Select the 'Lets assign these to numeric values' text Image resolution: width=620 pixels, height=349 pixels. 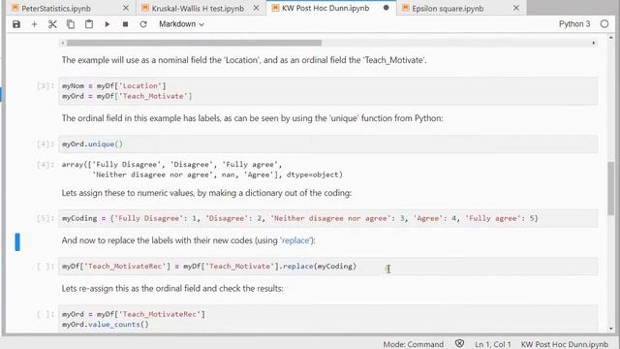point(206,193)
